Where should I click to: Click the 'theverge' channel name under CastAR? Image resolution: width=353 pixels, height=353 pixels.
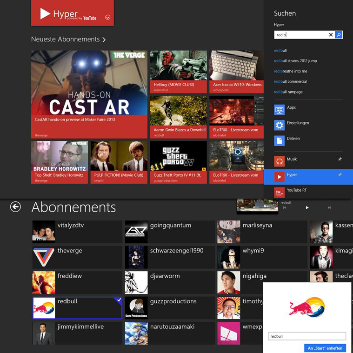41,135
